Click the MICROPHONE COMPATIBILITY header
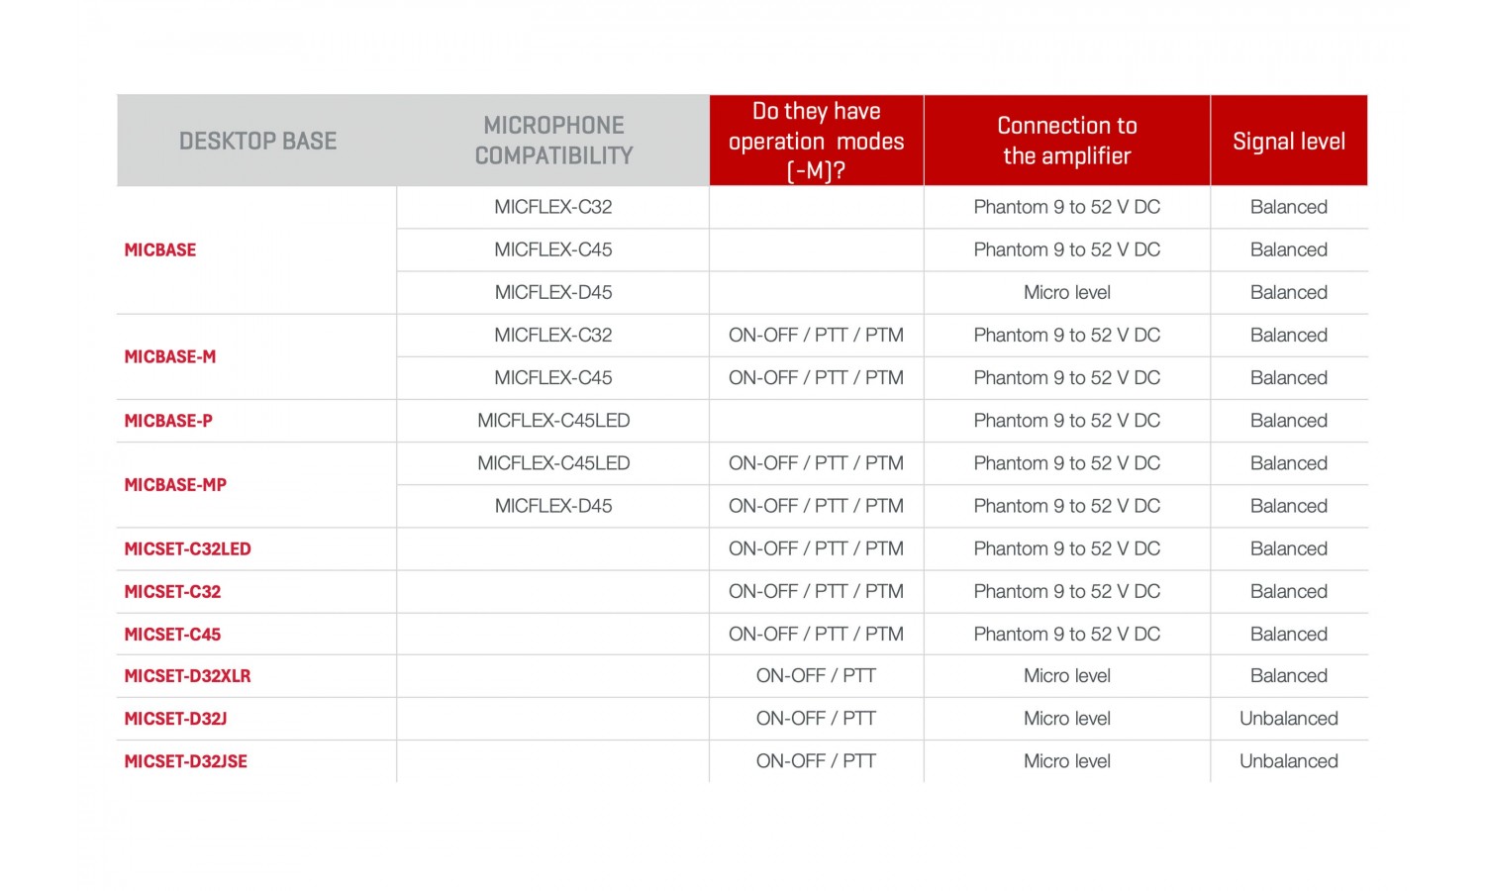 [553, 141]
